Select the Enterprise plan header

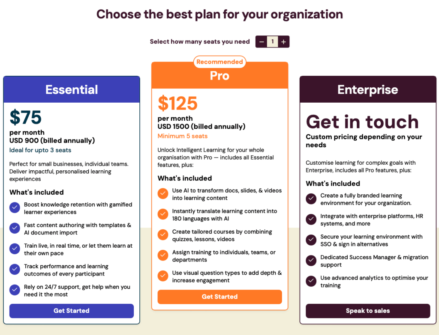367,89
